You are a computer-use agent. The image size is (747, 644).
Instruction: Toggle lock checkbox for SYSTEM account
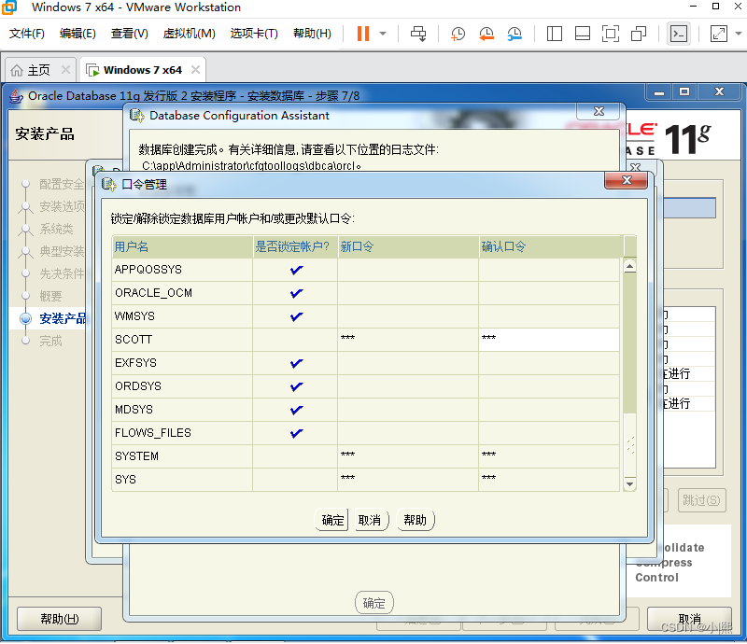pos(295,456)
